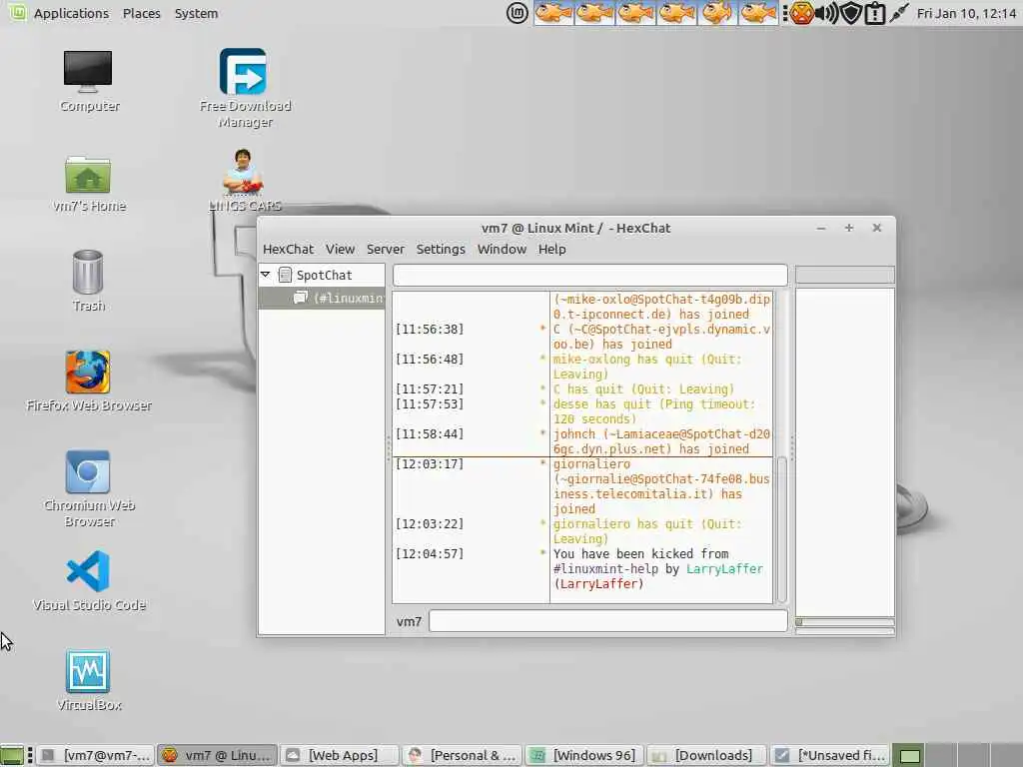Screen dimensions: 1023x767
Task: Open the volume speaker icon
Action: click(826, 13)
